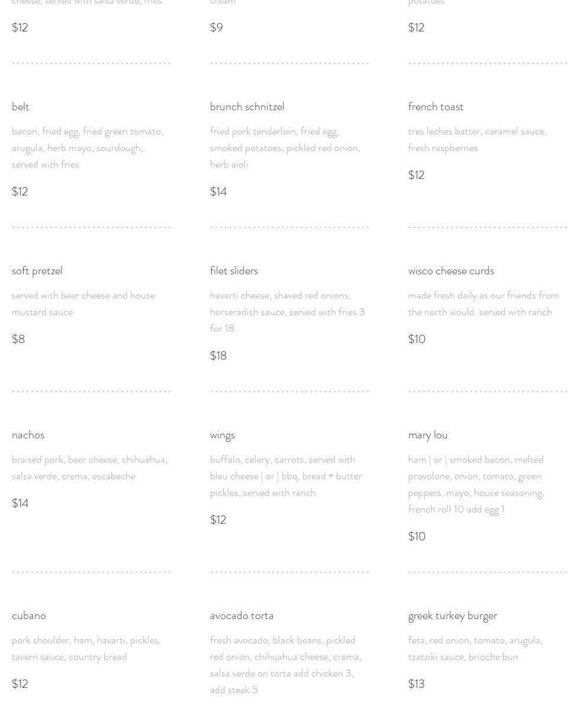This screenshot has height=705, width=571.
Task: Click the mary lou item title
Action: [x=428, y=435]
